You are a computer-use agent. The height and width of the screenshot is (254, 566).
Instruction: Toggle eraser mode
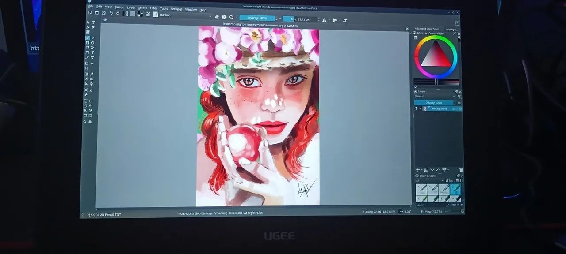click(x=217, y=17)
